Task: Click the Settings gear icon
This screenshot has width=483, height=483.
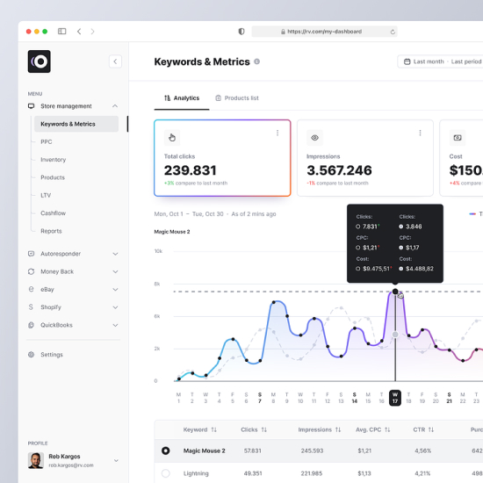Action: 31,355
